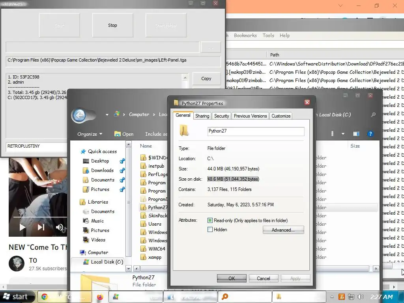Click the inetpub folder icon
404x303 pixels.
coord(144,166)
